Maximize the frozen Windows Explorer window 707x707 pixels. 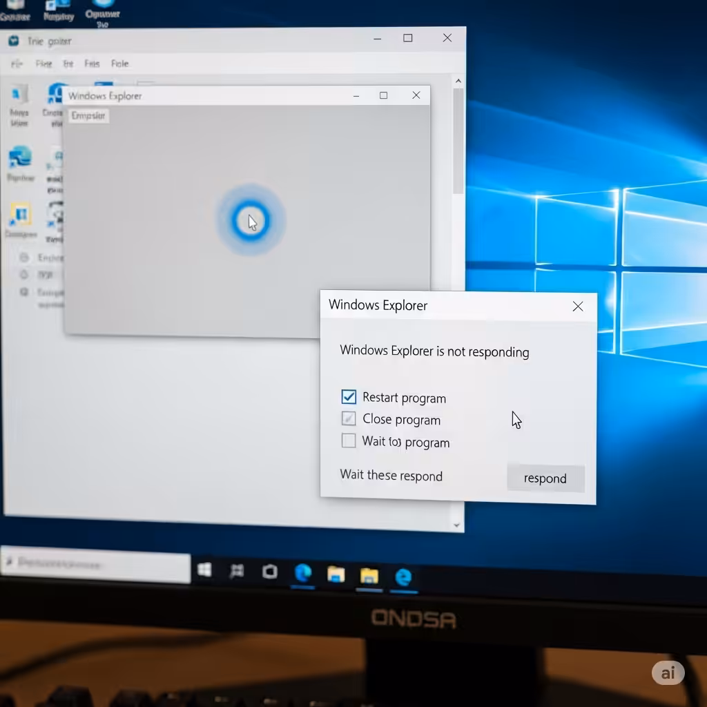tap(383, 95)
